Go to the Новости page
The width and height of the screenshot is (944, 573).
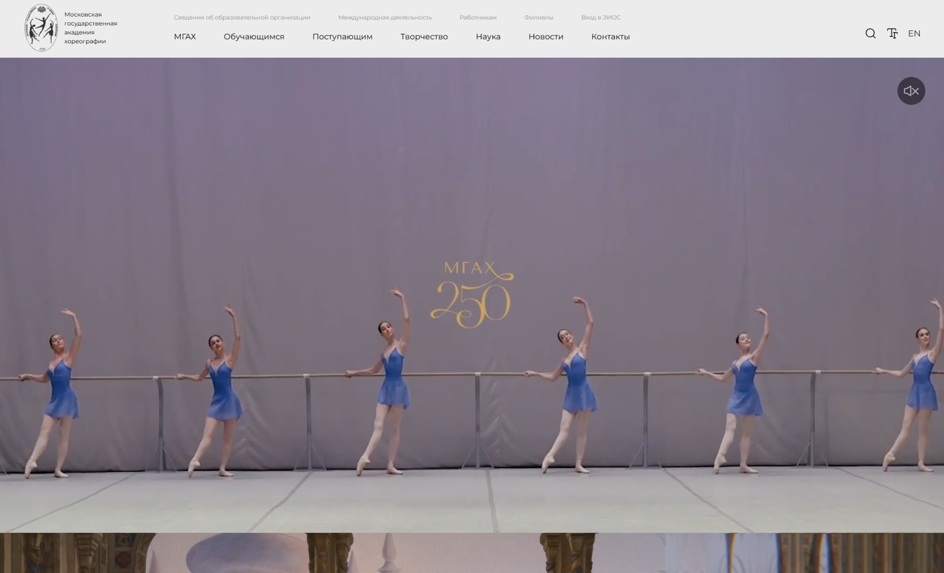point(546,37)
